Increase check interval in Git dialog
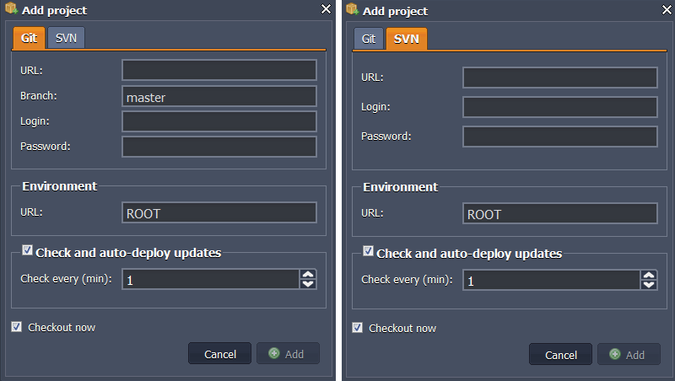The width and height of the screenshot is (675, 381). [x=308, y=274]
